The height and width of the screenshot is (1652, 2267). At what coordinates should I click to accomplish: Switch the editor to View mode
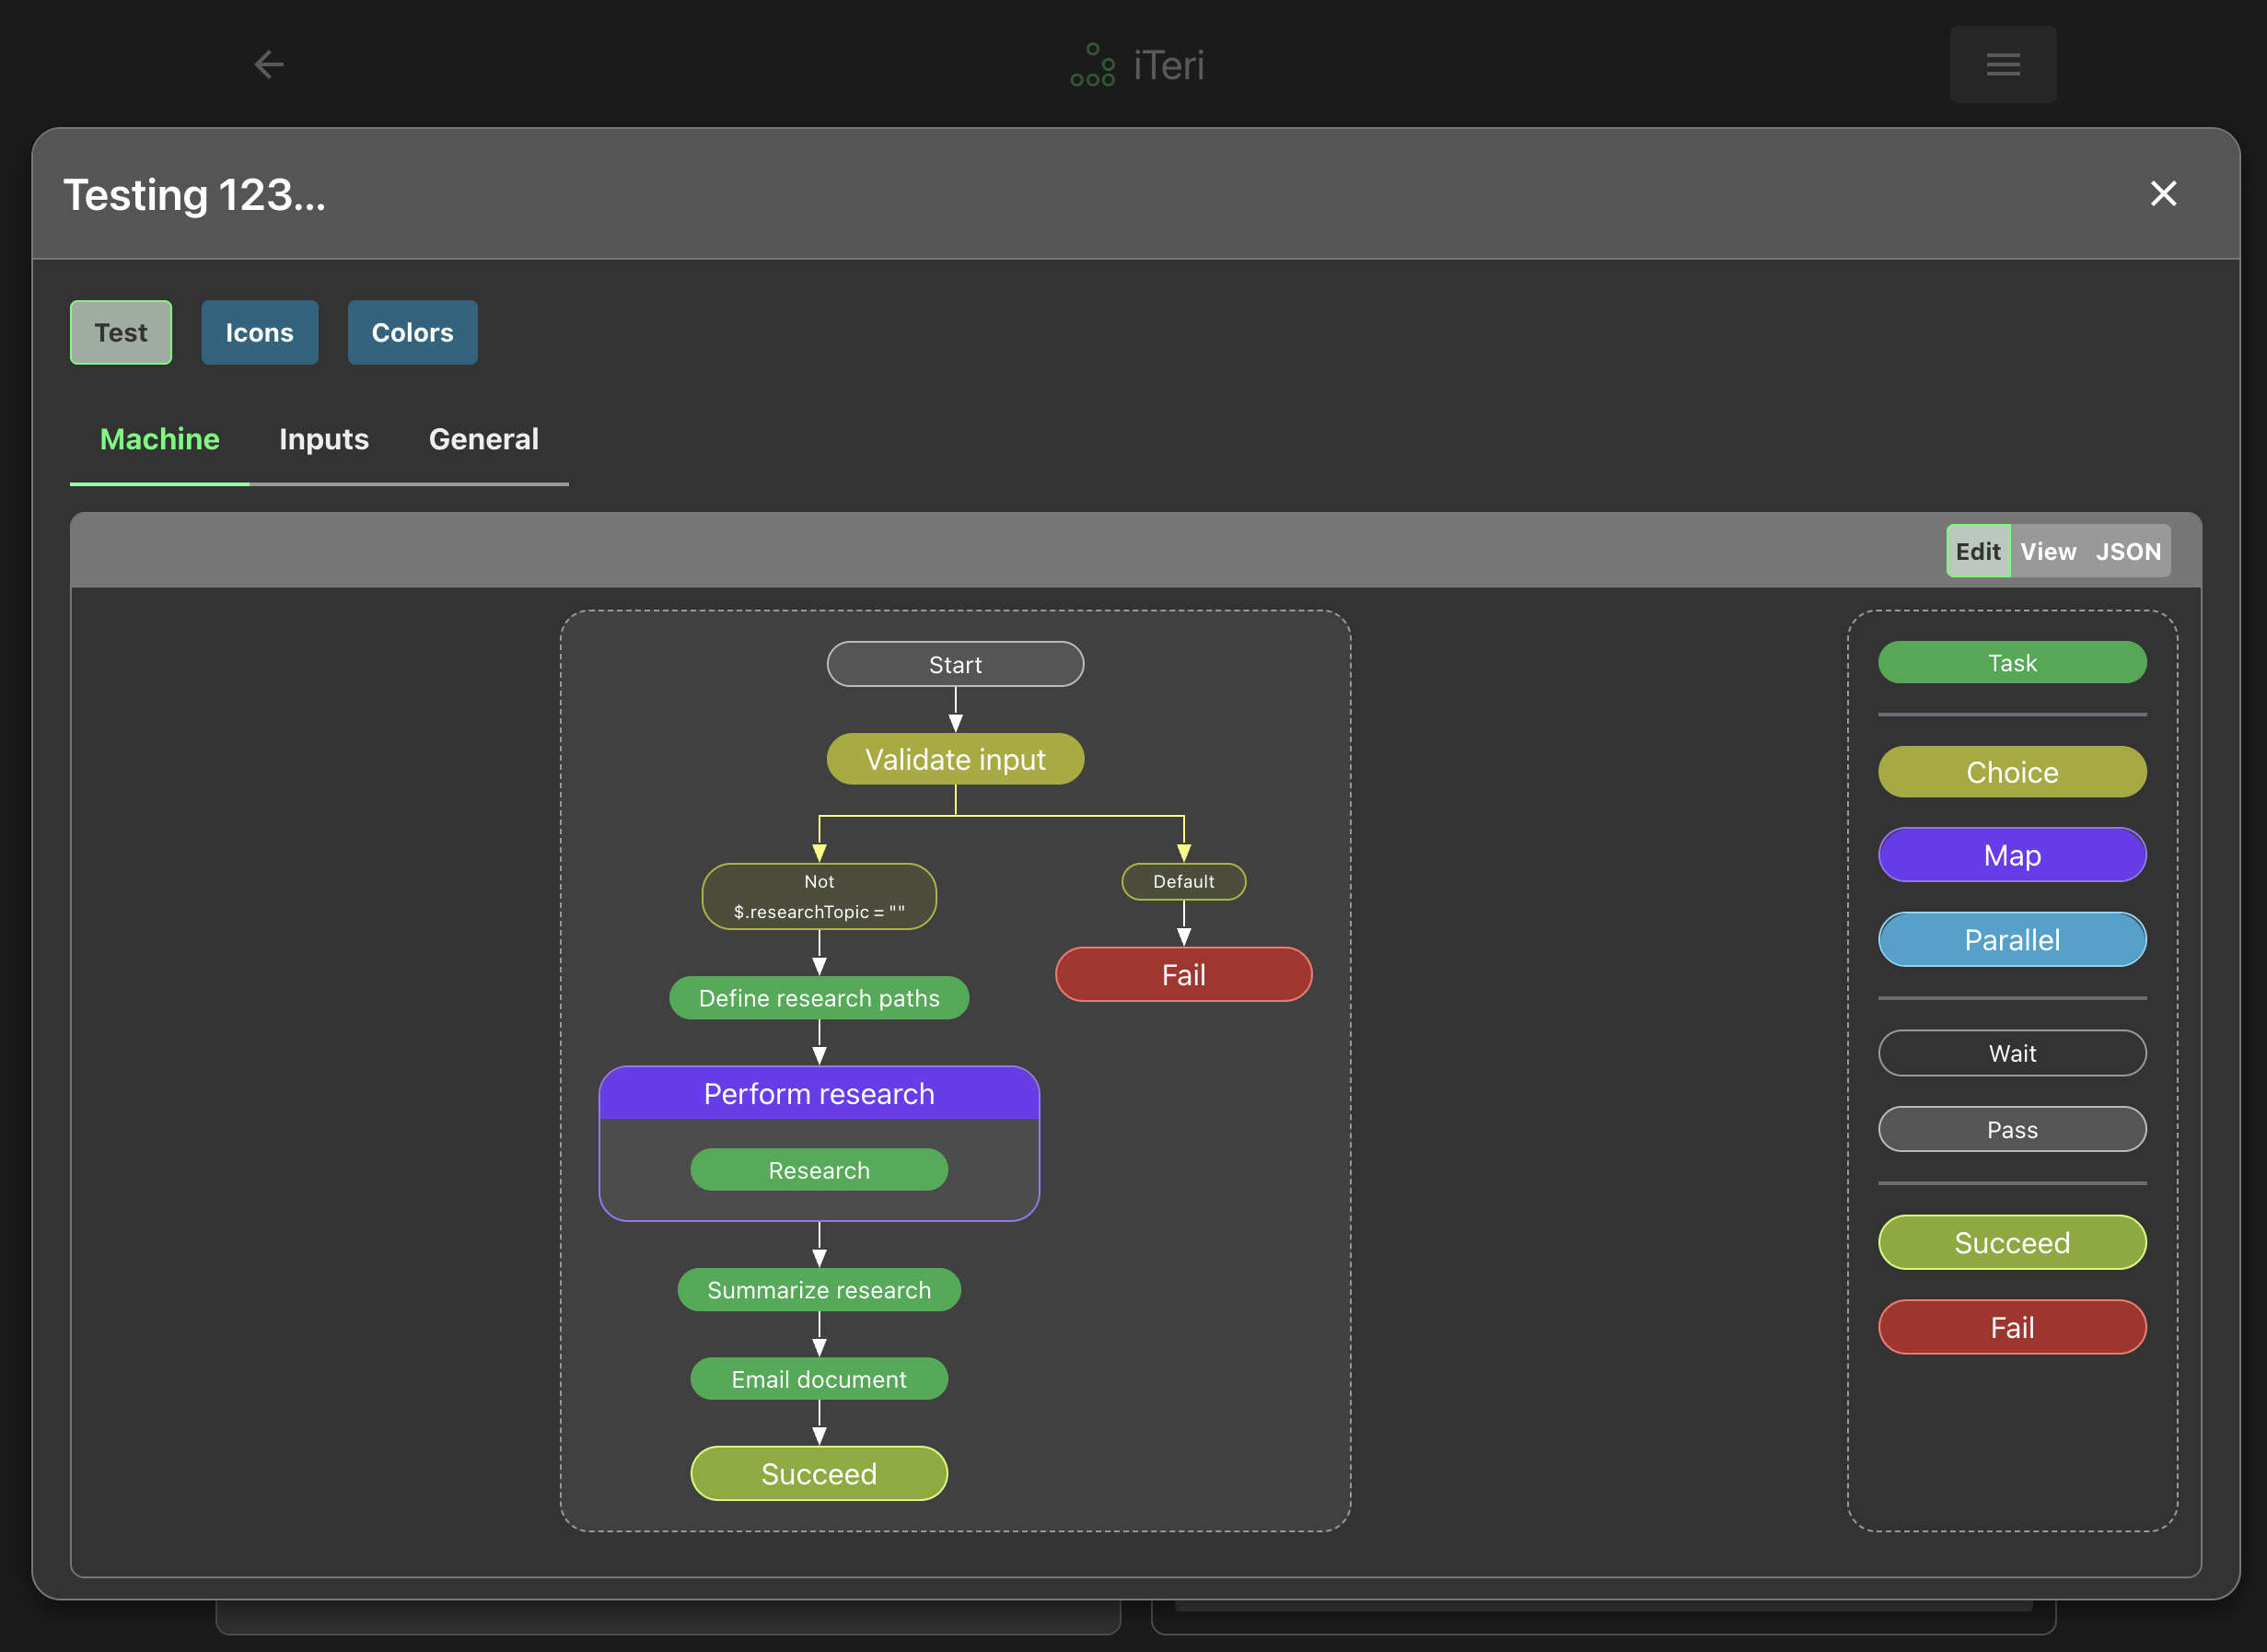[2047, 550]
